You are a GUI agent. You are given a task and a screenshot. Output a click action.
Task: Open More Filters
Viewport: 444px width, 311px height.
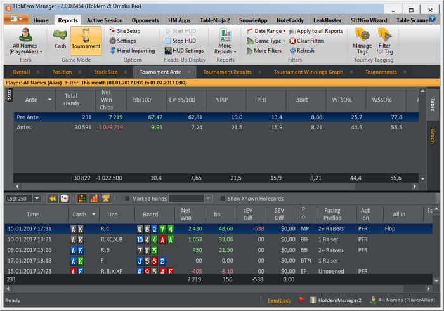tap(264, 51)
